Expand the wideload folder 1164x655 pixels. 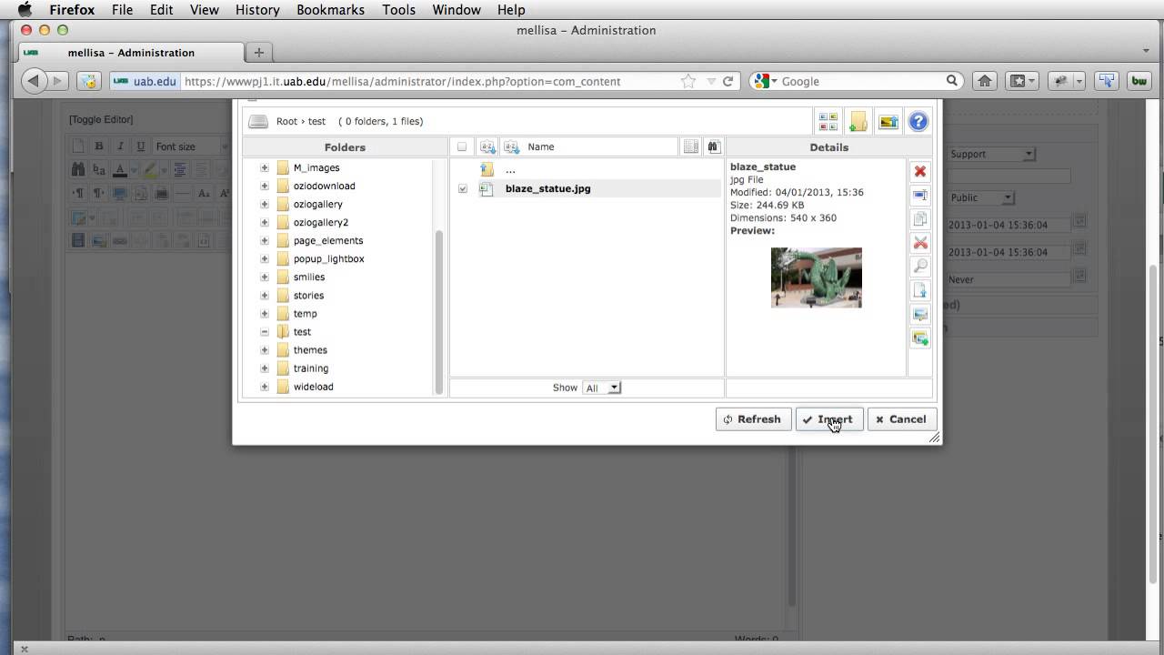coord(265,387)
